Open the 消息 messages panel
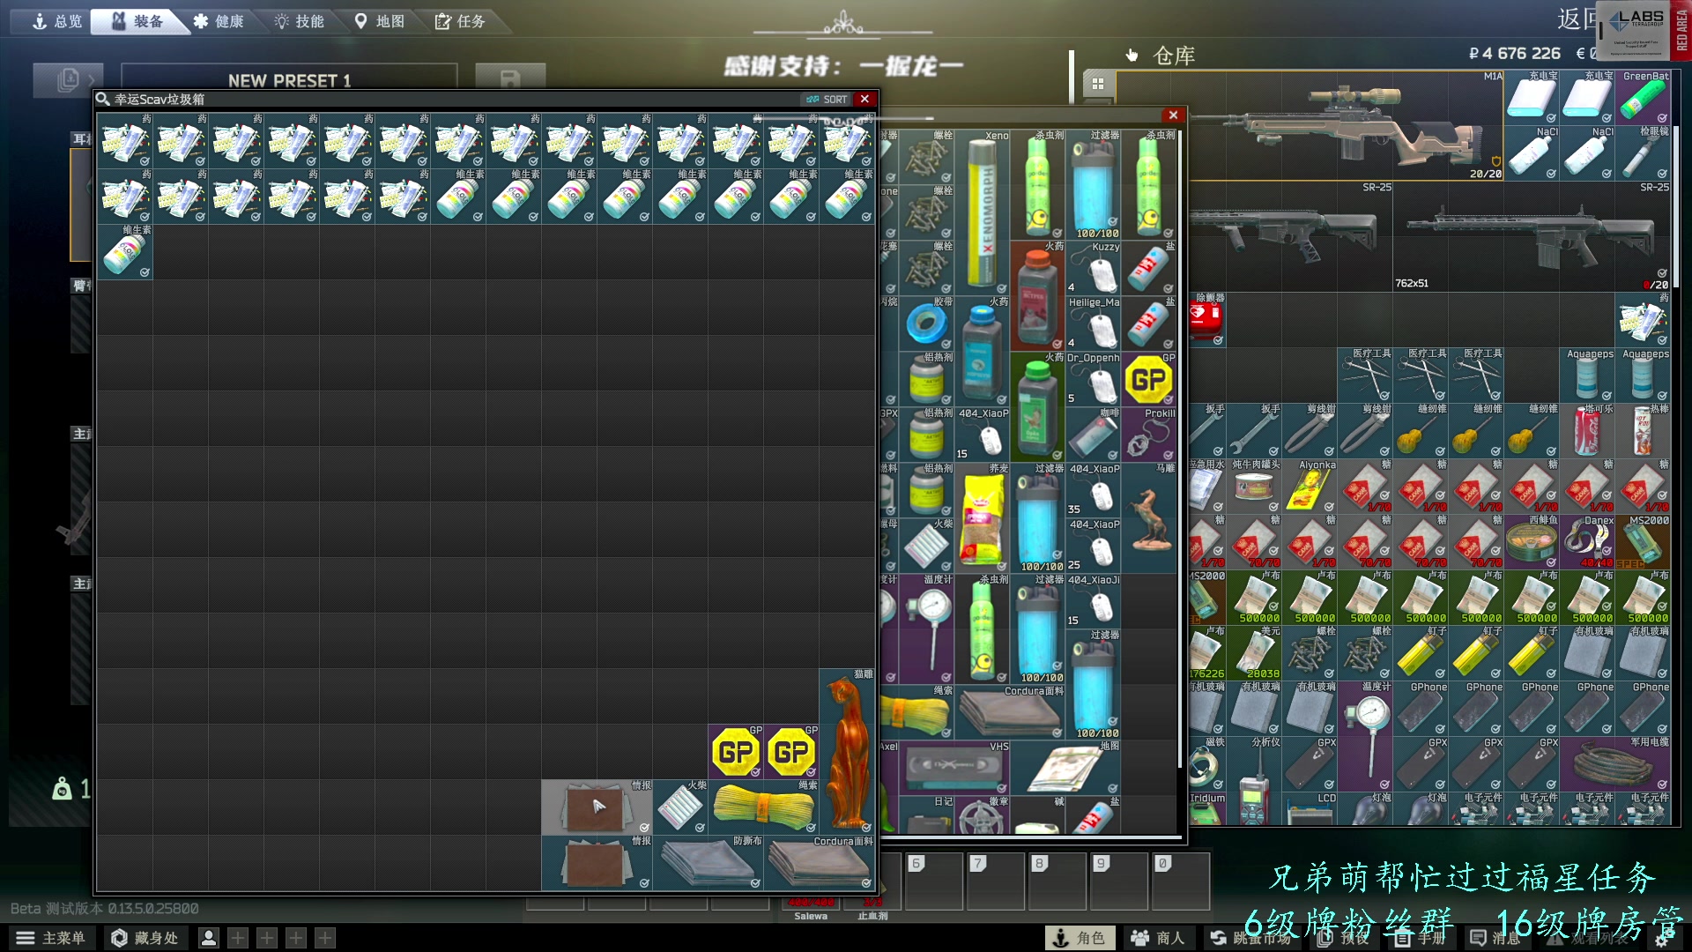 pos(1495,938)
